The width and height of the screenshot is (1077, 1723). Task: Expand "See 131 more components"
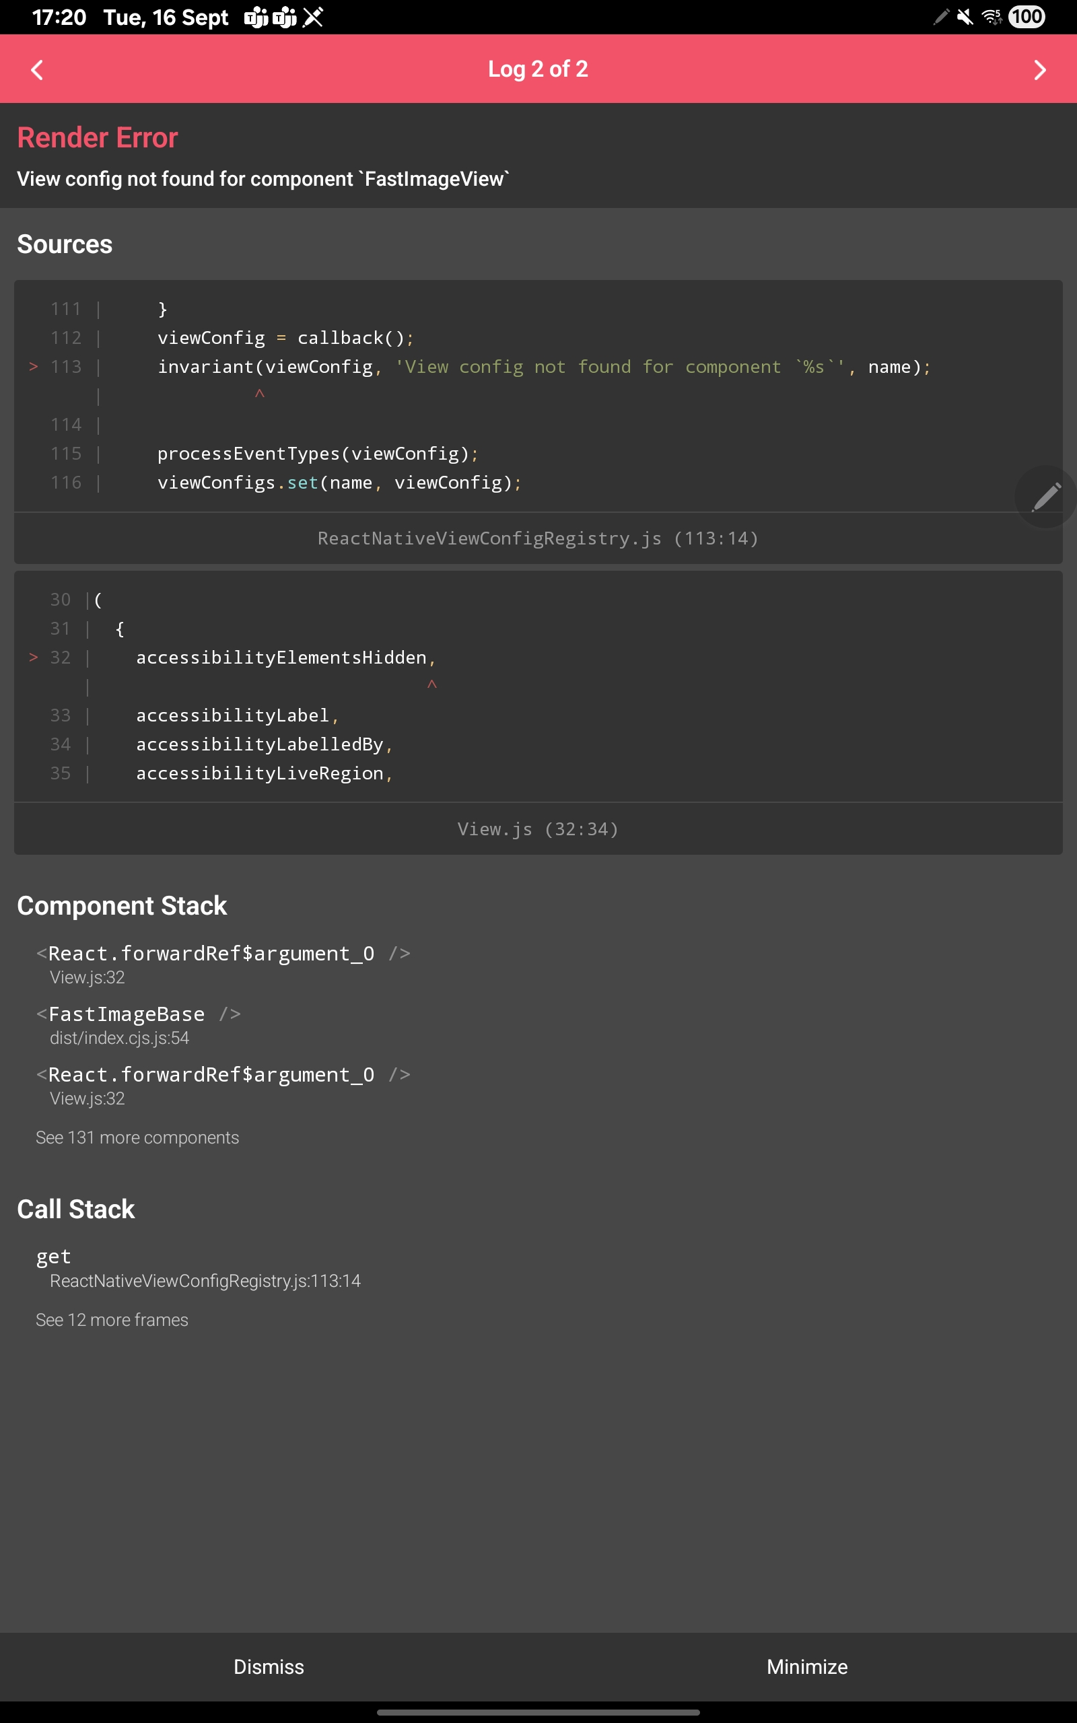click(137, 1137)
